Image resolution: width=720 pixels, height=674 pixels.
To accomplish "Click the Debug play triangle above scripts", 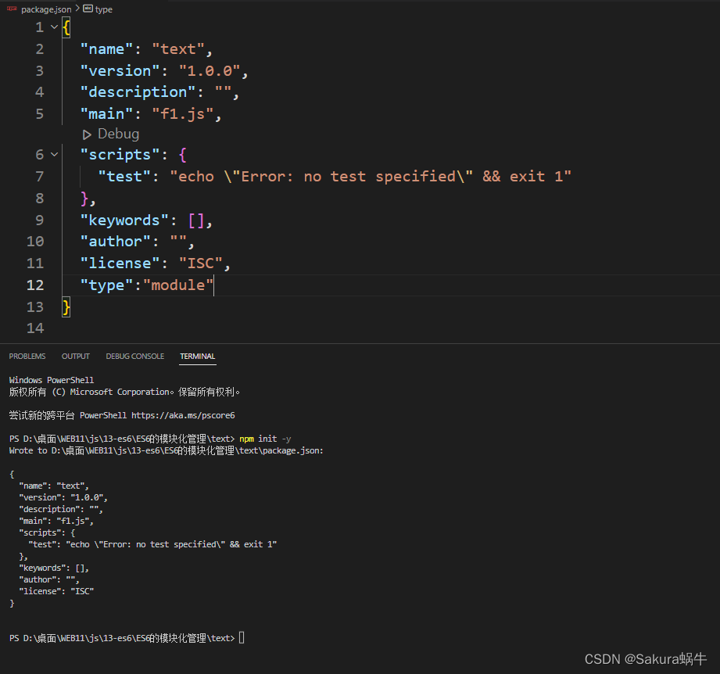I will 87,134.
